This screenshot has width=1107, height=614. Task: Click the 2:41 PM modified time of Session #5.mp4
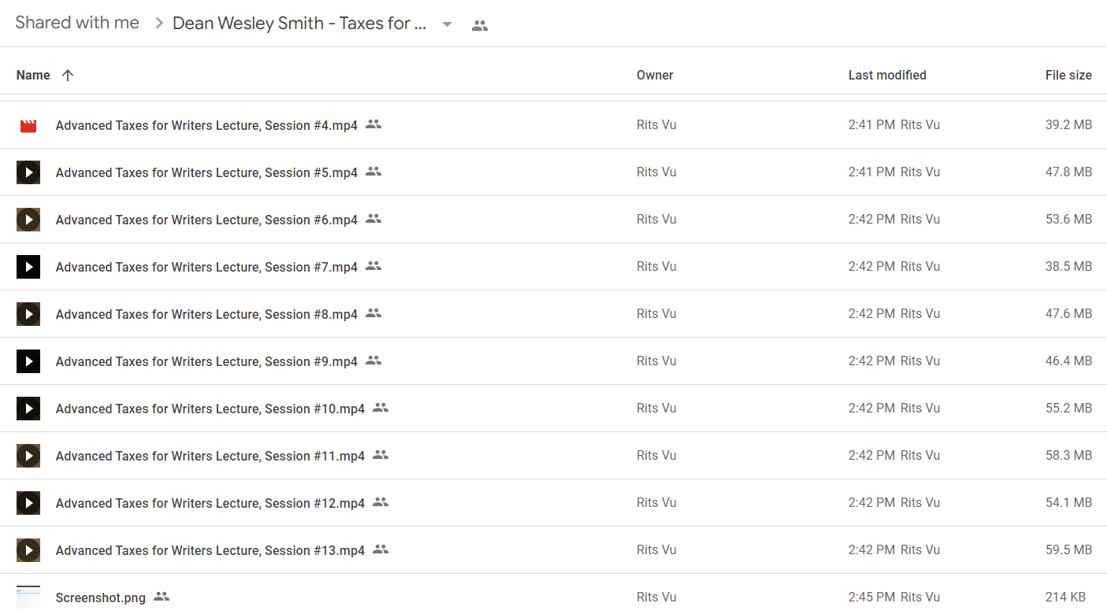pyautogui.click(x=871, y=172)
